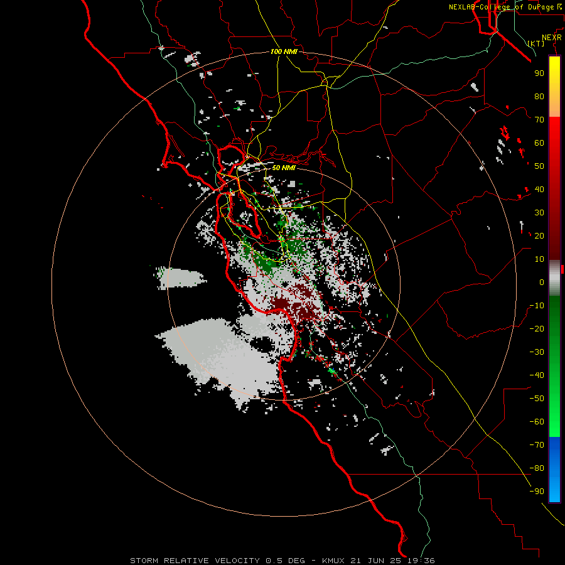
Task: Click the -70 value on velocity scale
Action: click(537, 445)
